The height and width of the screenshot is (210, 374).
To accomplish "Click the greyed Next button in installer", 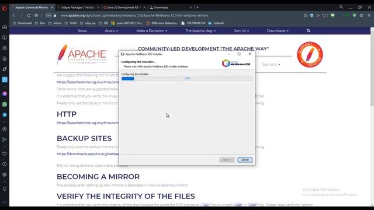I will coord(227,160).
